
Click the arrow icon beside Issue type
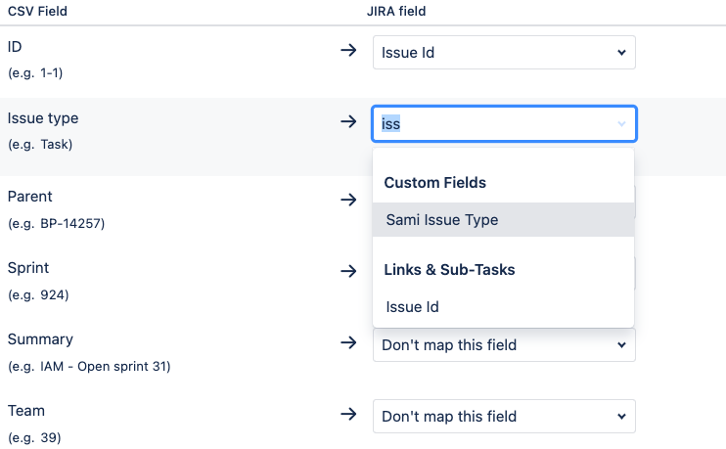pos(348,122)
